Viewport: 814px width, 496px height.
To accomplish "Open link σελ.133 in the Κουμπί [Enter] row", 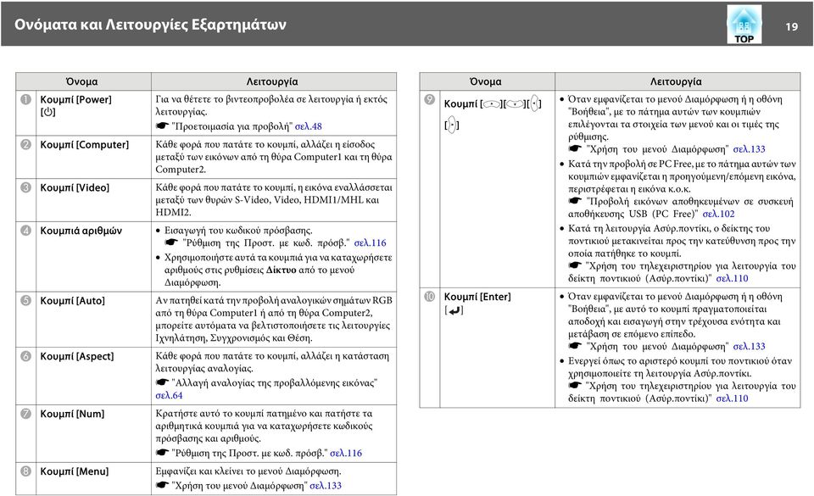I will 749,347.
